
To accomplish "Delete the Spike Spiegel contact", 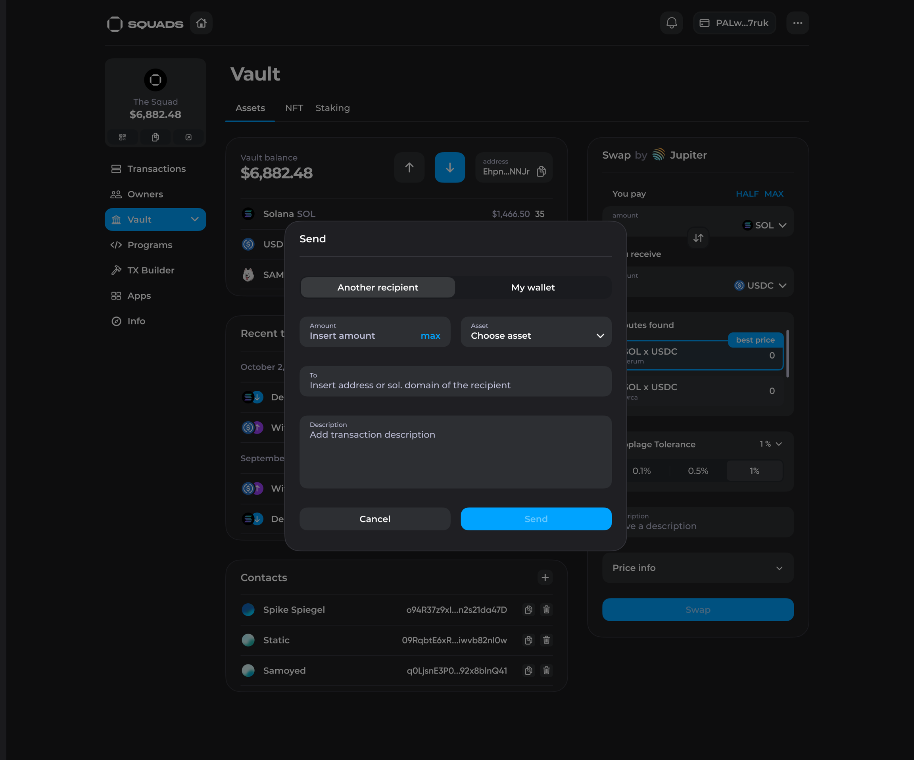I will pyautogui.click(x=546, y=609).
